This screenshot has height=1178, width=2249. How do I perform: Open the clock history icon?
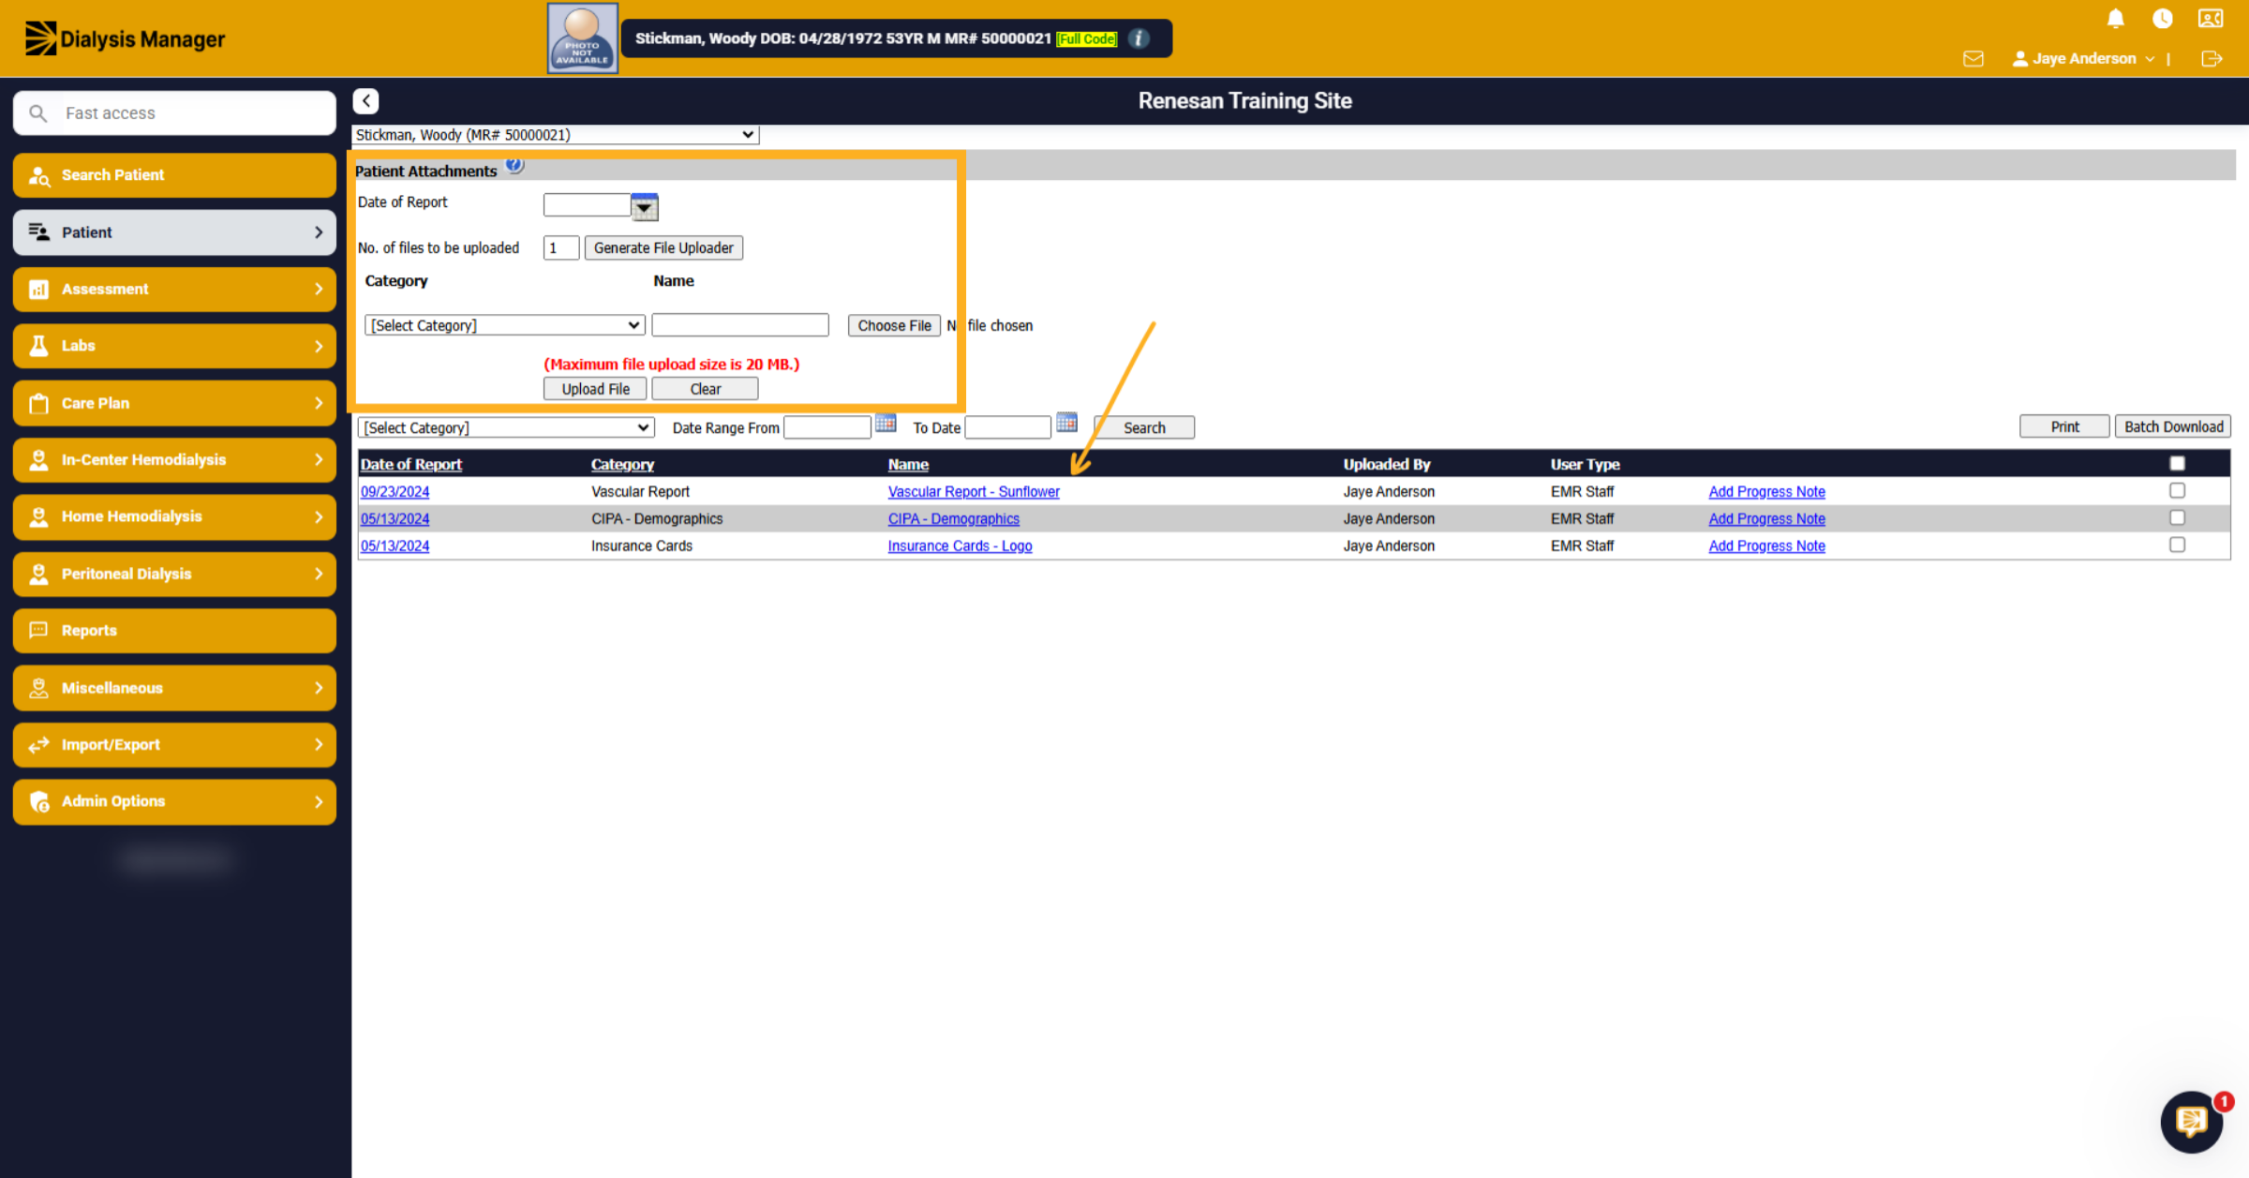tap(2162, 19)
